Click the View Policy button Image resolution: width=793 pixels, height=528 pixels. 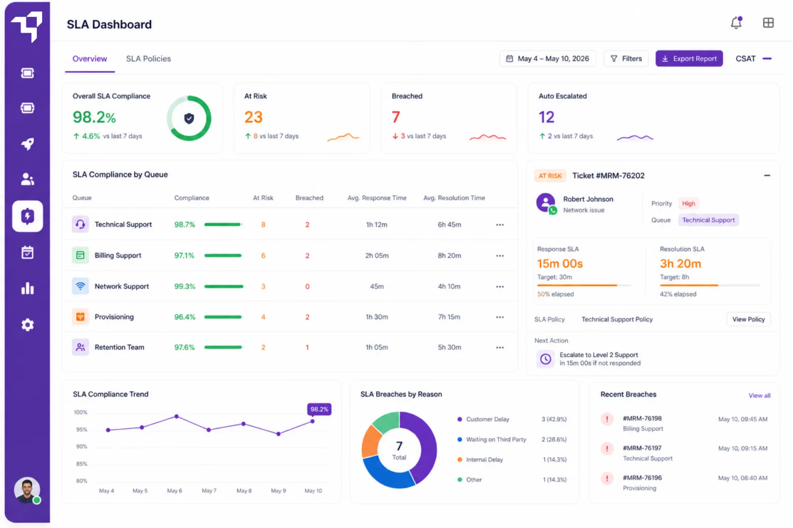point(748,319)
